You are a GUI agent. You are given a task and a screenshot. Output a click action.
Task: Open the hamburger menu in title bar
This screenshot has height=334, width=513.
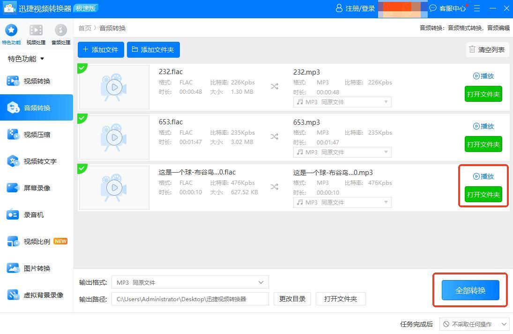pos(477,8)
